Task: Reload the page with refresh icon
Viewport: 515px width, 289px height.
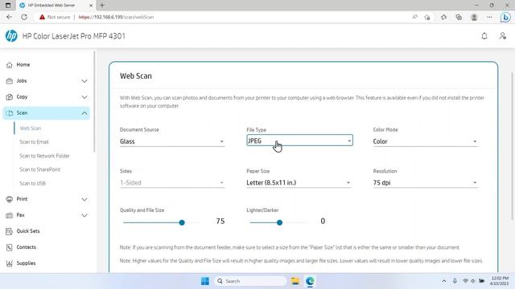Action: click(24, 17)
